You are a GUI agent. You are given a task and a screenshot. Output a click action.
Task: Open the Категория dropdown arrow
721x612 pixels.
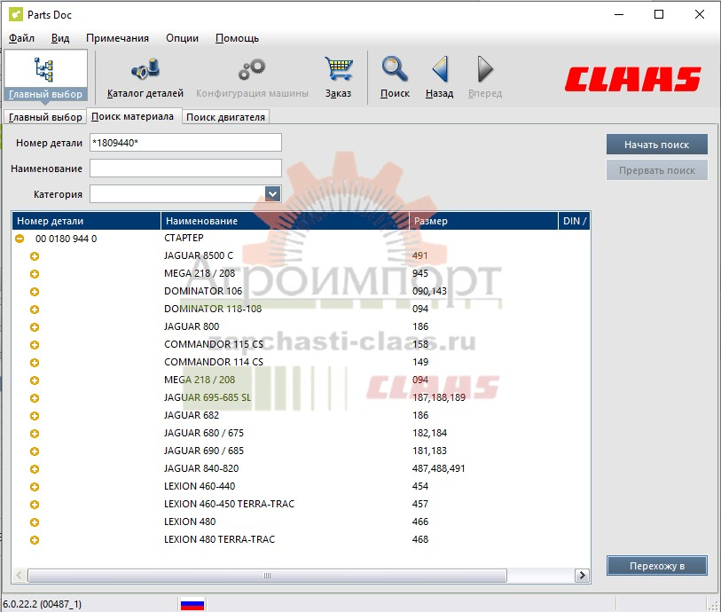pyautogui.click(x=272, y=194)
